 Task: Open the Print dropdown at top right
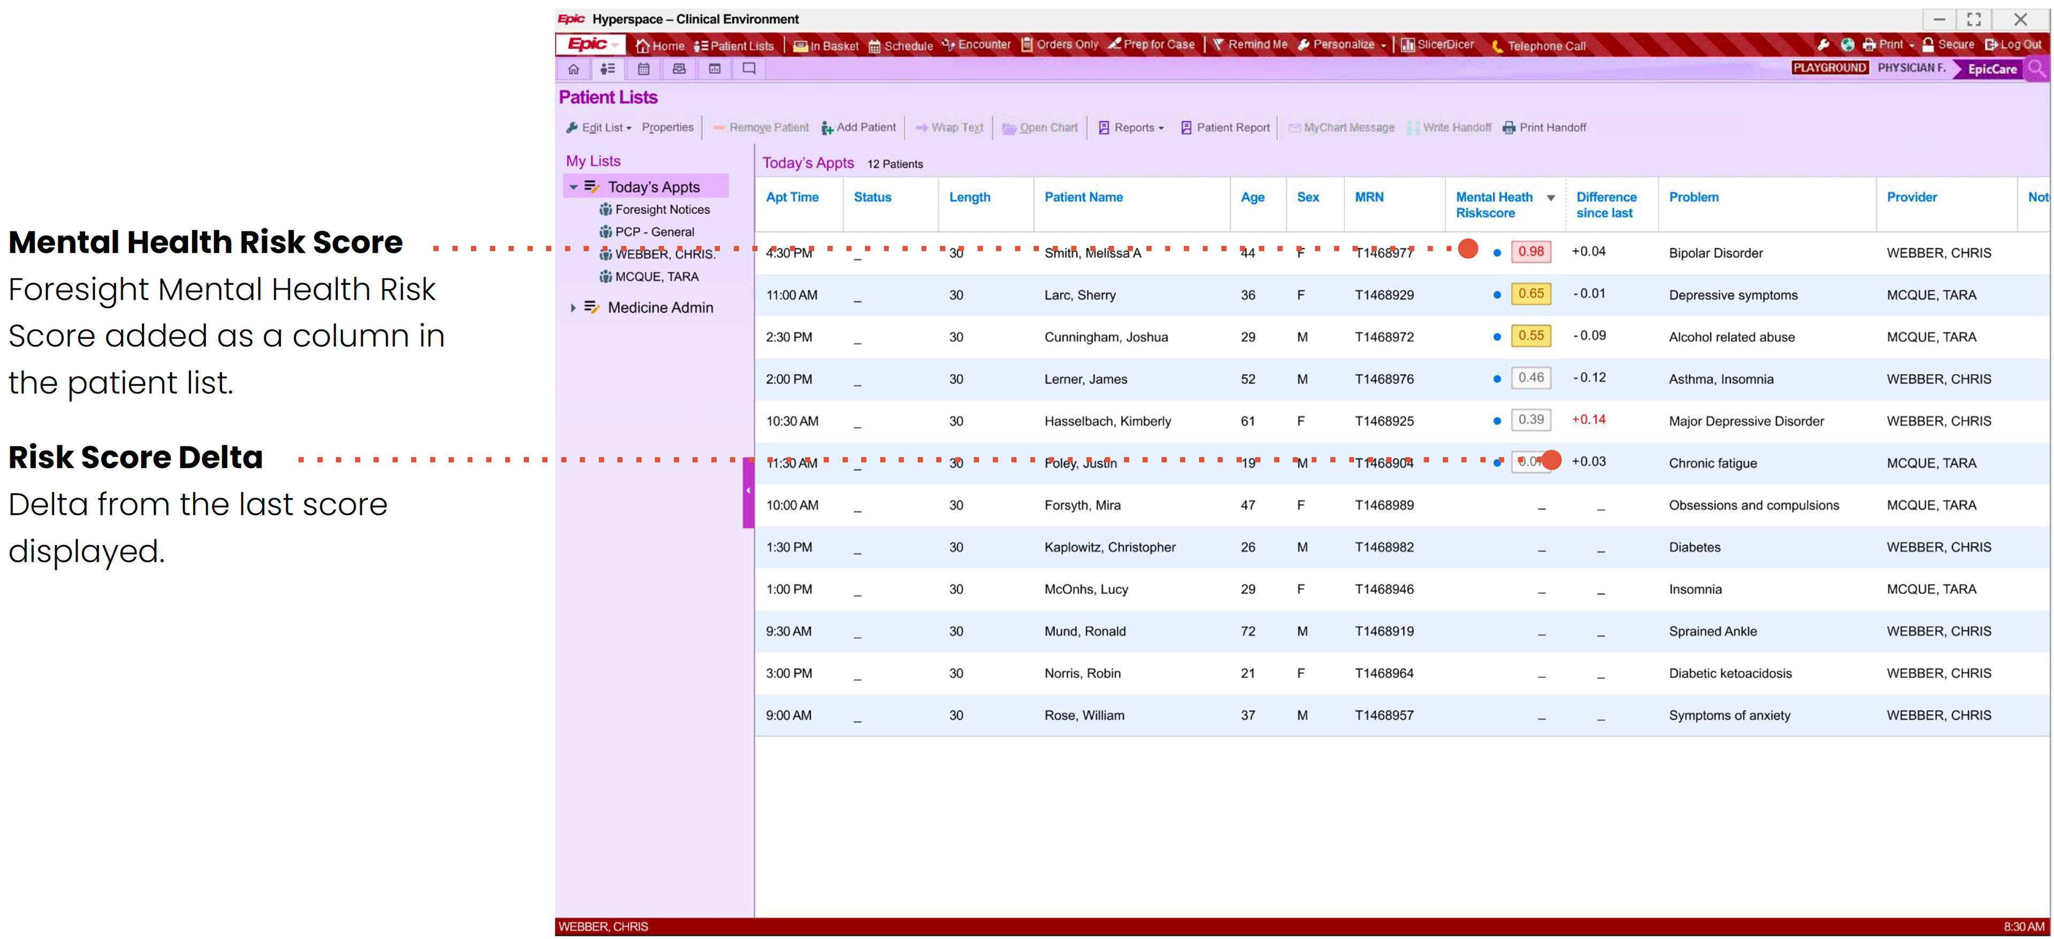1888,44
